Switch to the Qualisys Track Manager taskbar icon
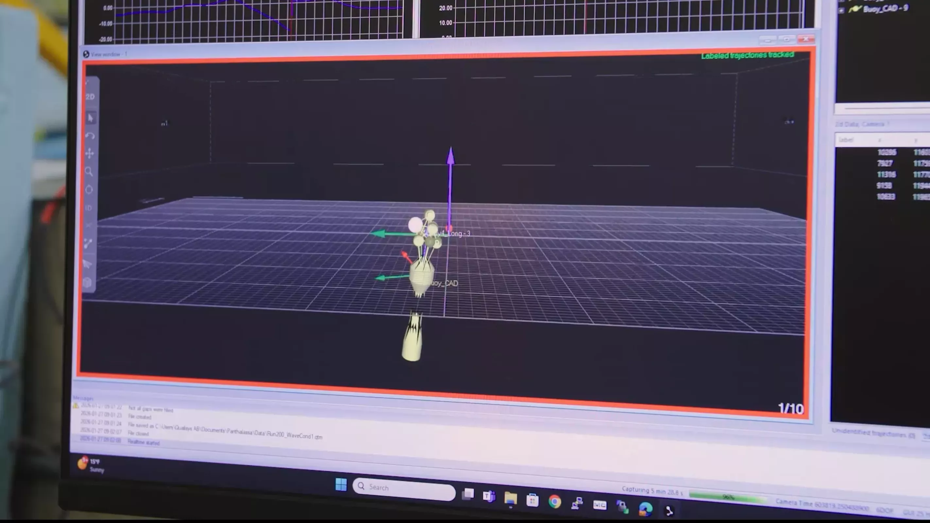Image resolution: width=930 pixels, height=523 pixels. pos(669,510)
